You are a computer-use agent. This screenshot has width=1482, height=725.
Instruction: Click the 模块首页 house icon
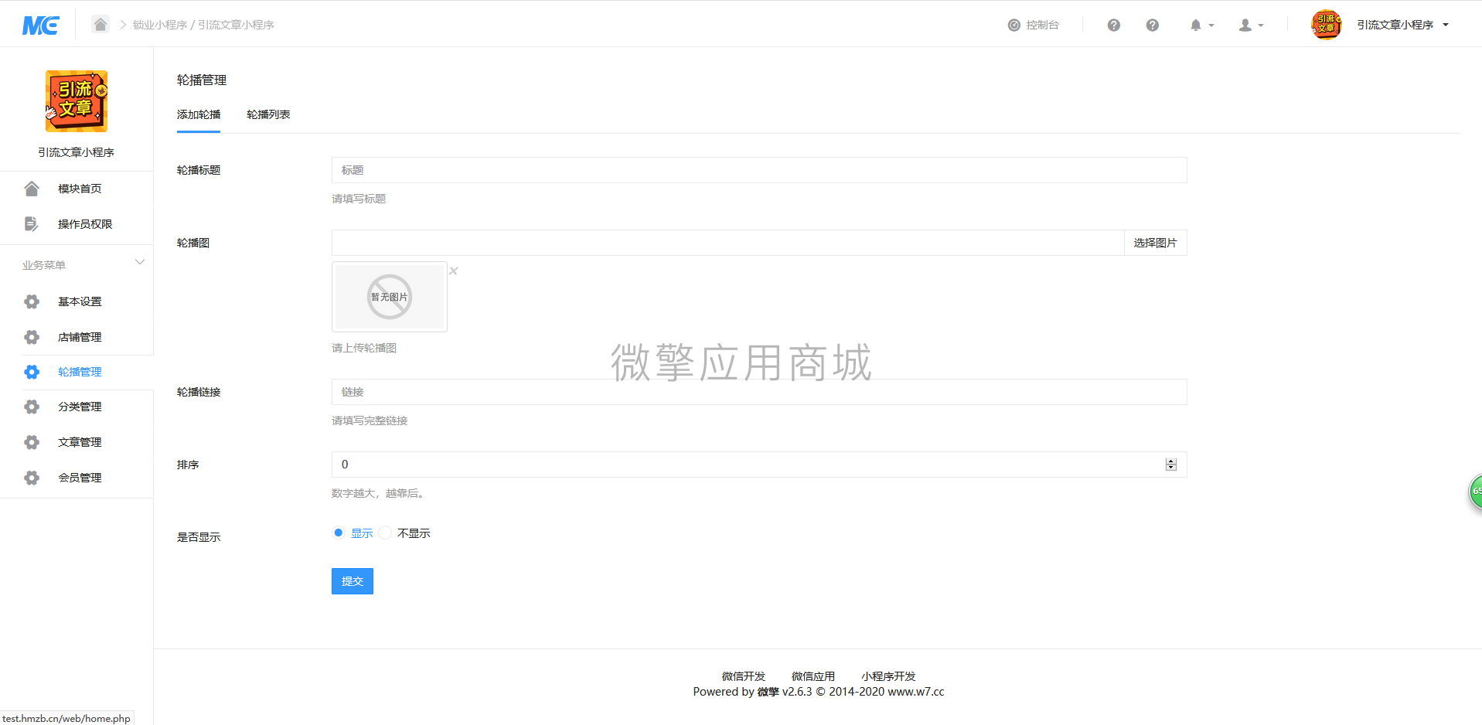coord(32,189)
